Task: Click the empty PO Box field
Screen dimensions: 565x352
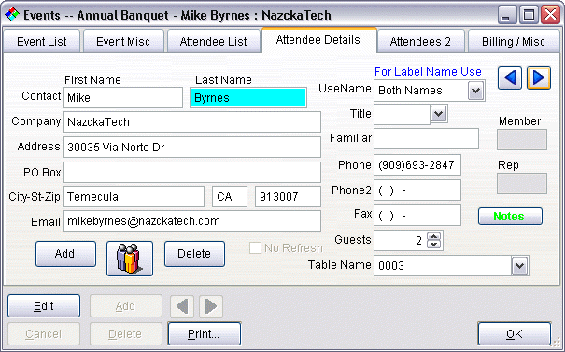Action: [x=191, y=172]
